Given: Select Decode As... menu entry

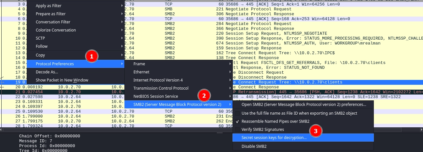Looking at the screenshot, I should coord(47,72).
